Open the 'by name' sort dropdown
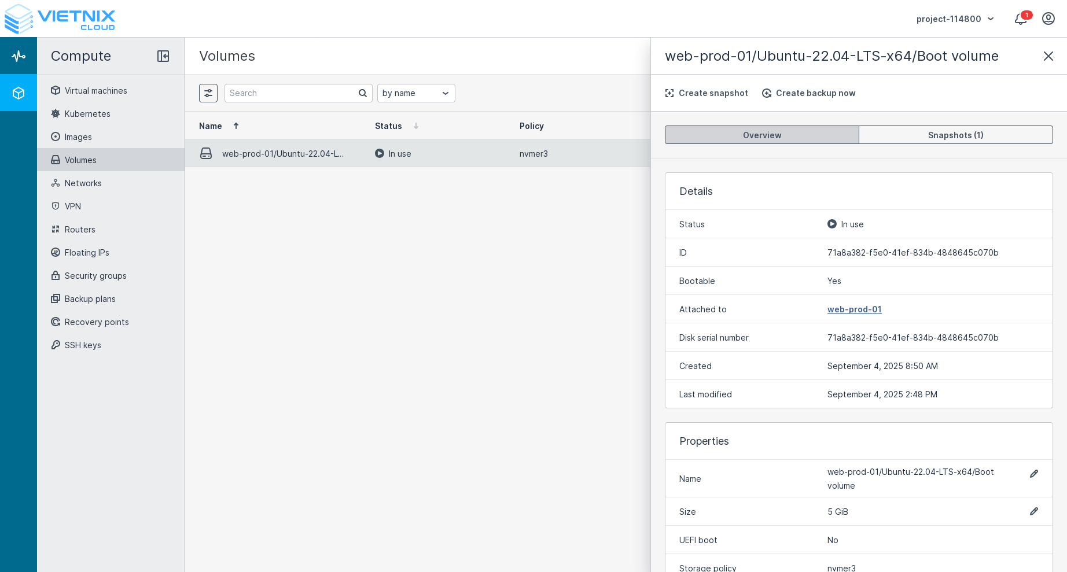1067x572 pixels. tap(415, 93)
